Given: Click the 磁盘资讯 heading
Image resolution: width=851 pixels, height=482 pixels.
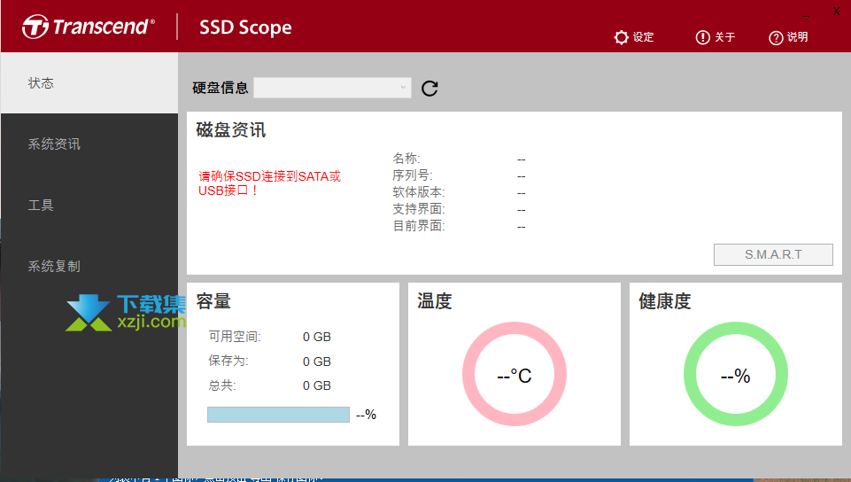Looking at the screenshot, I should point(230,130).
